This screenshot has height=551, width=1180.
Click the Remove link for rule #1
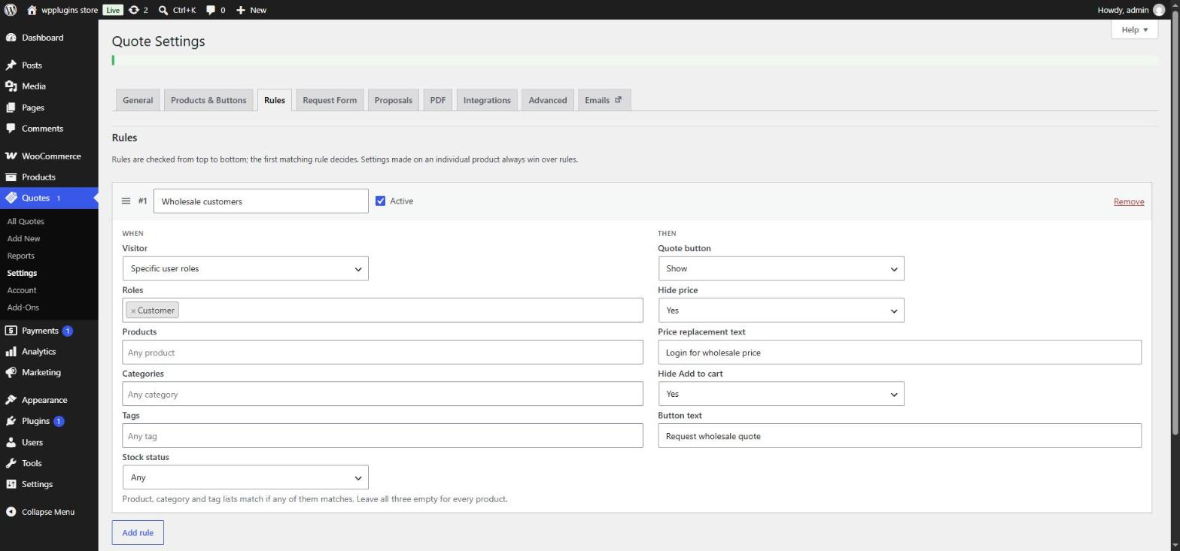[1129, 201]
